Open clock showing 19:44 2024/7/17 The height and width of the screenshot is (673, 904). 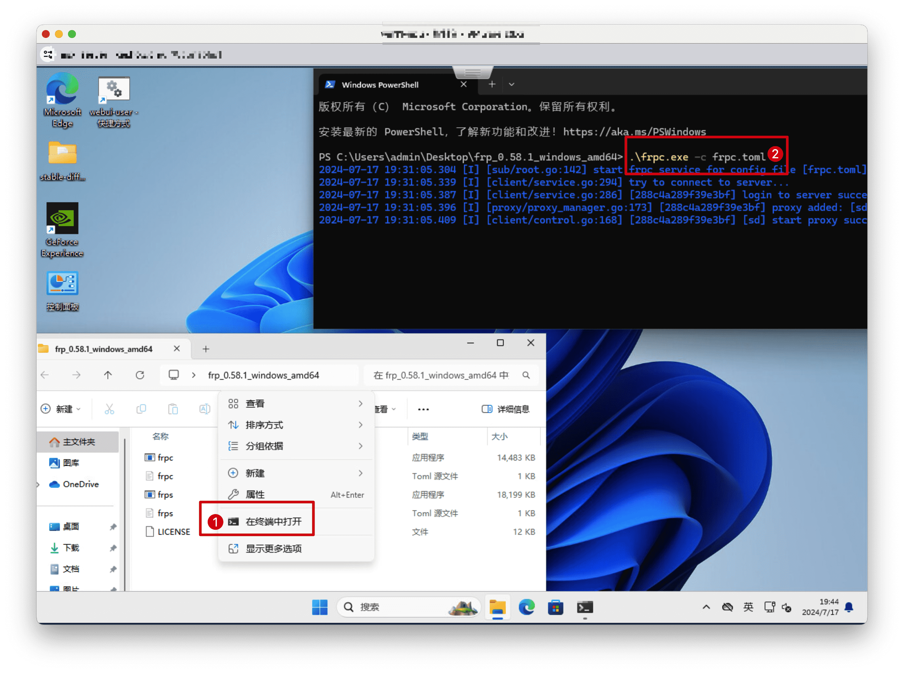pyautogui.click(x=820, y=607)
